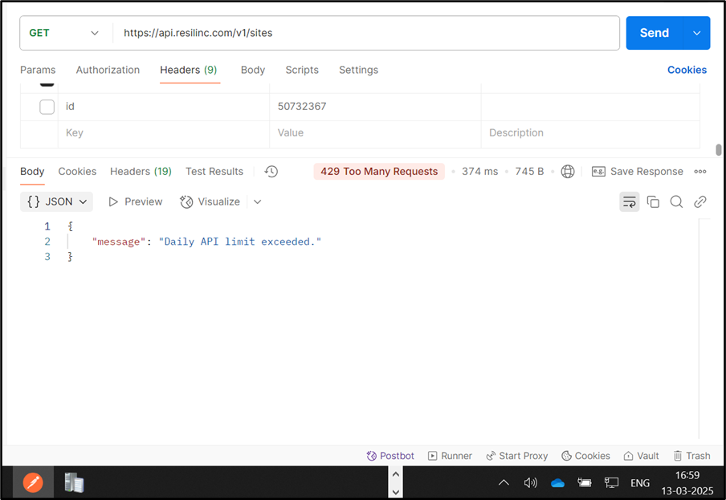Open Postbot in the footer
The image size is (726, 500).
390,456
